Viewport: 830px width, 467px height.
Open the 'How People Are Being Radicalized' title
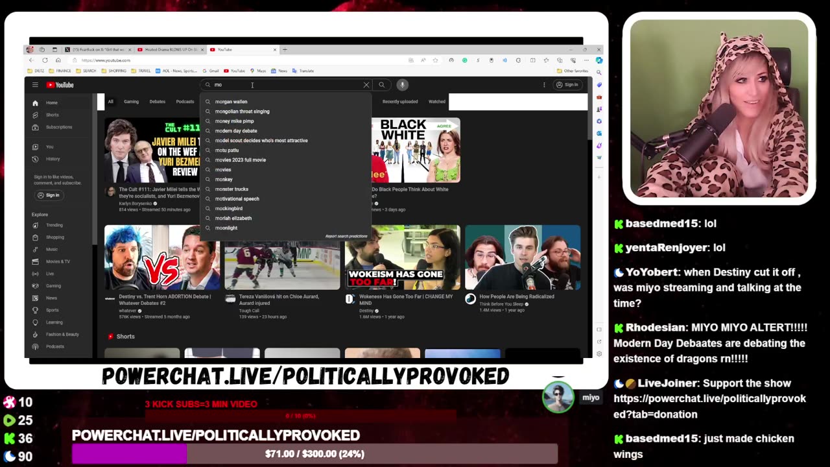click(517, 296)
